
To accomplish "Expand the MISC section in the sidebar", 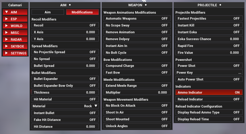I will (15, 33).
